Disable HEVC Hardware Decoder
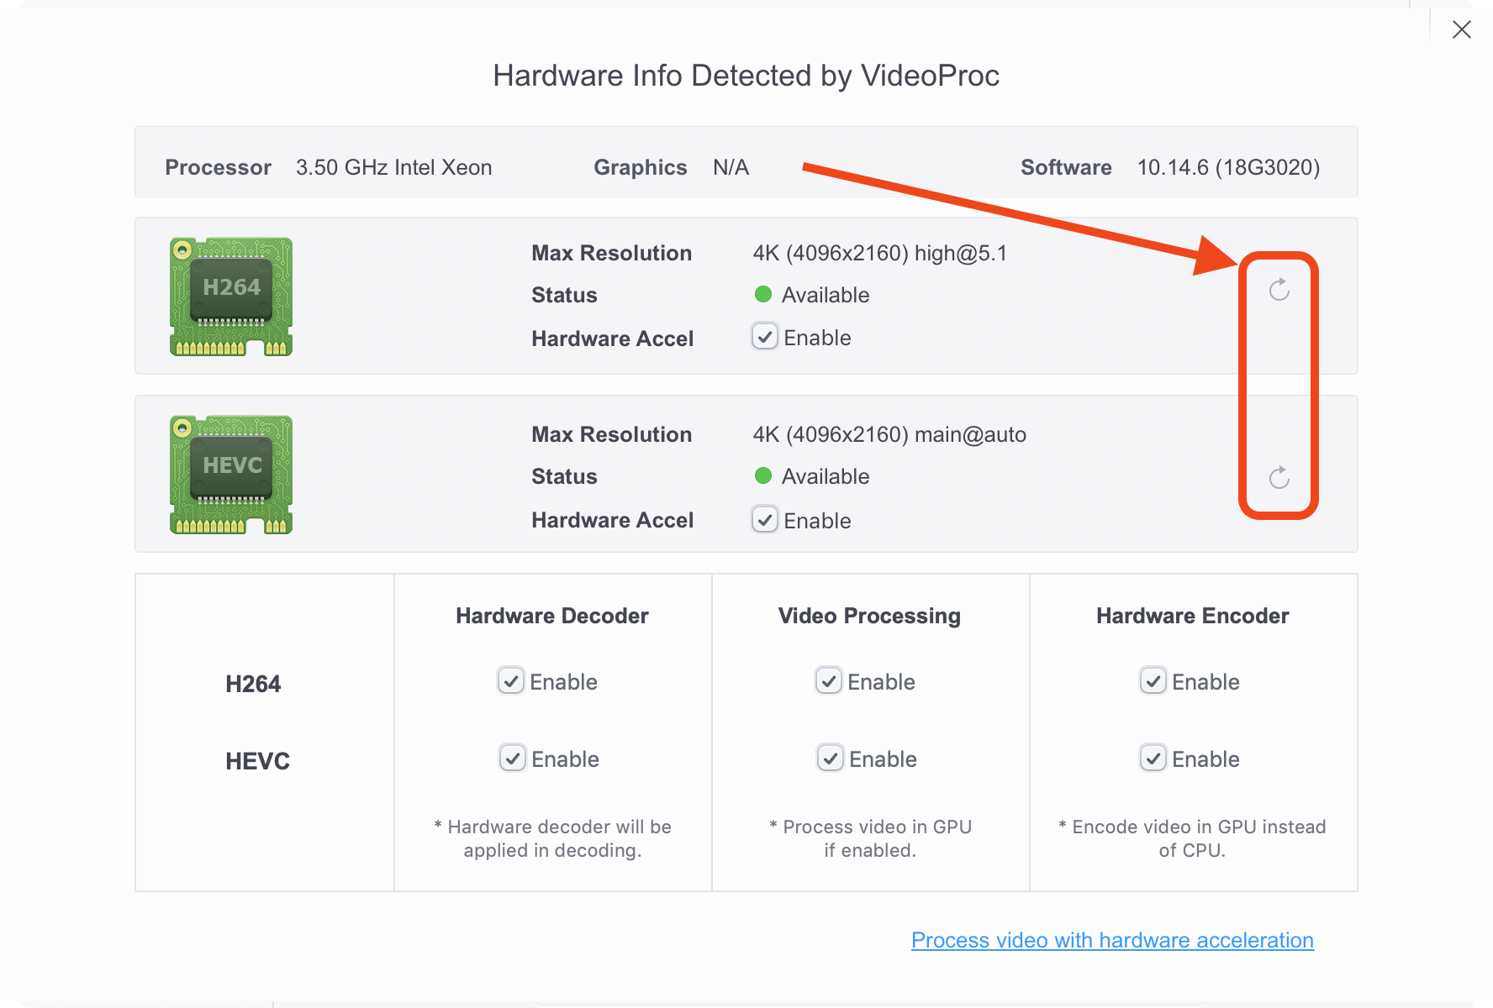 [513, 758]
